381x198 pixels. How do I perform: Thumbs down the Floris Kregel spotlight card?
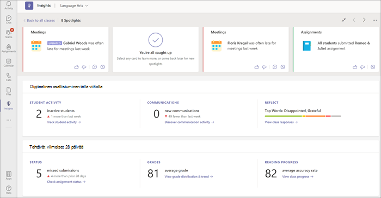(x=264, y=67)
